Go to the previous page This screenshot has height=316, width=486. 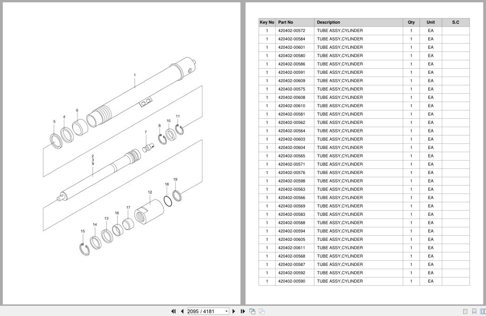[x=182, y=311]
